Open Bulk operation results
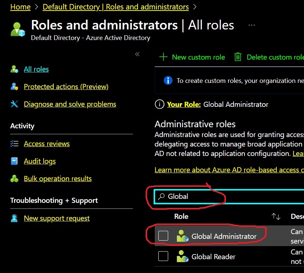Screen dimensions: 304x273 [x=58, y=179]
